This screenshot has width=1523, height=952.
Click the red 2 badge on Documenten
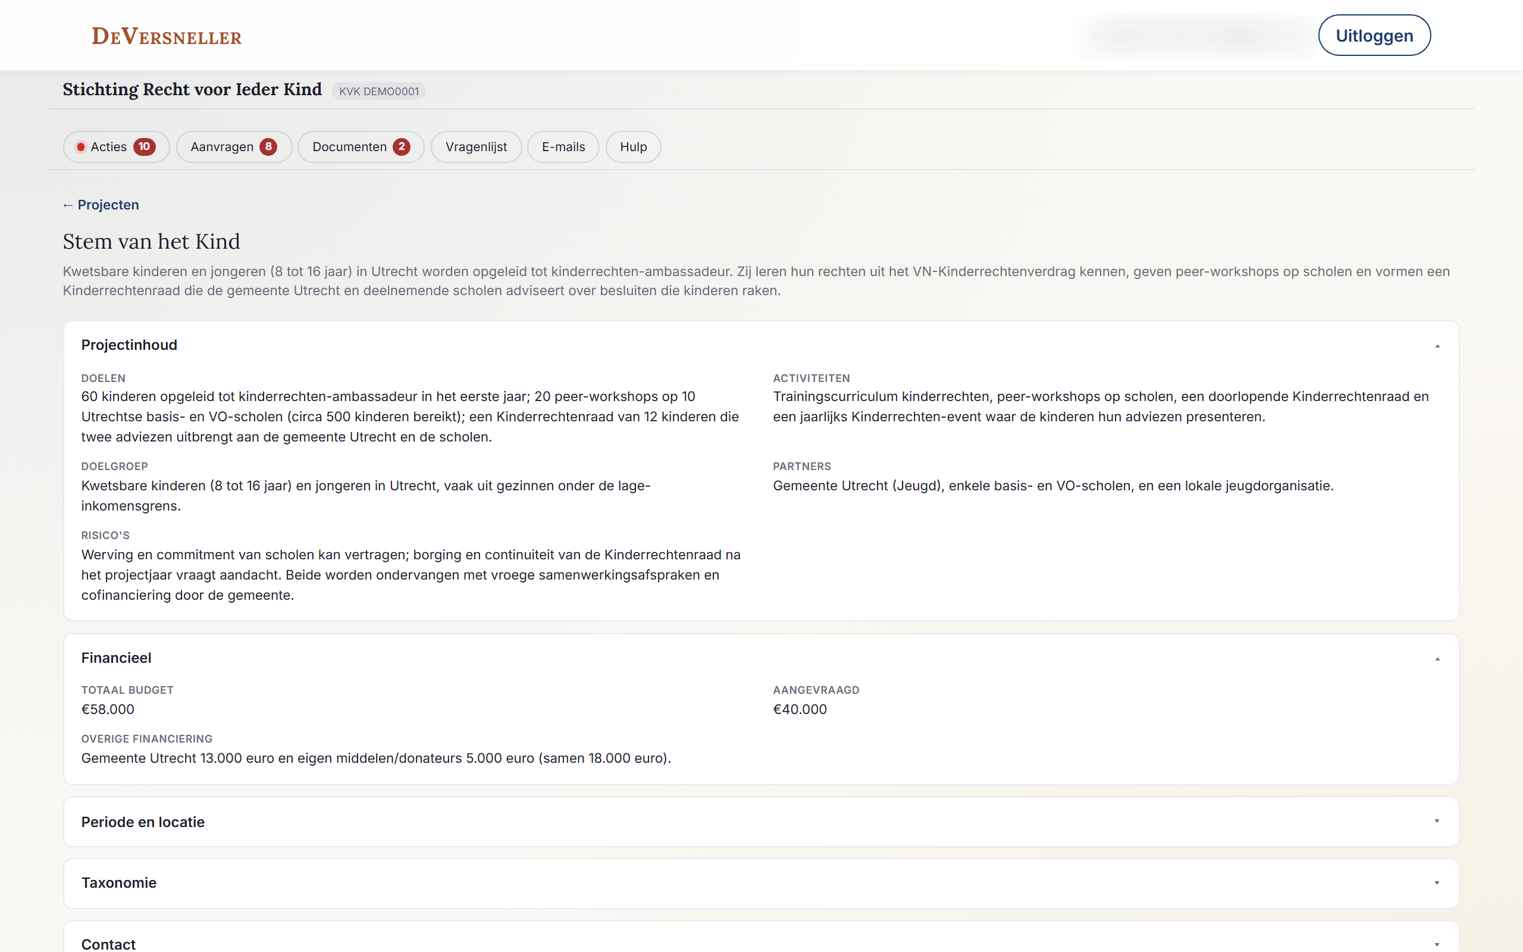pos(402,147)
